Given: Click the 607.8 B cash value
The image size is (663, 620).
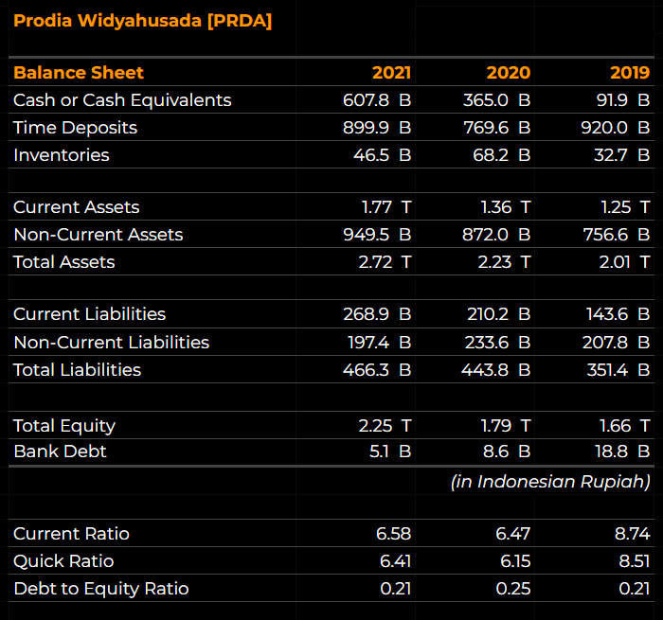Looking at the screenshot, I should tap(377, 100).
